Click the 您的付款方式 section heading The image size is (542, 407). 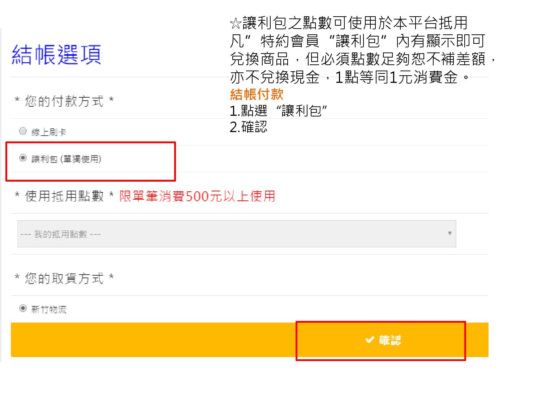click(x=64, y=101)
